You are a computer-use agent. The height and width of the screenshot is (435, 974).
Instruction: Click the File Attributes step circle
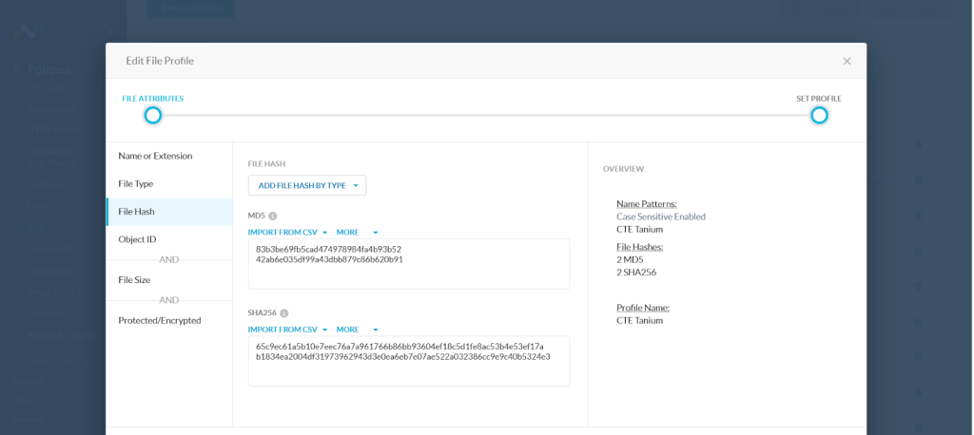pos(153,116)
